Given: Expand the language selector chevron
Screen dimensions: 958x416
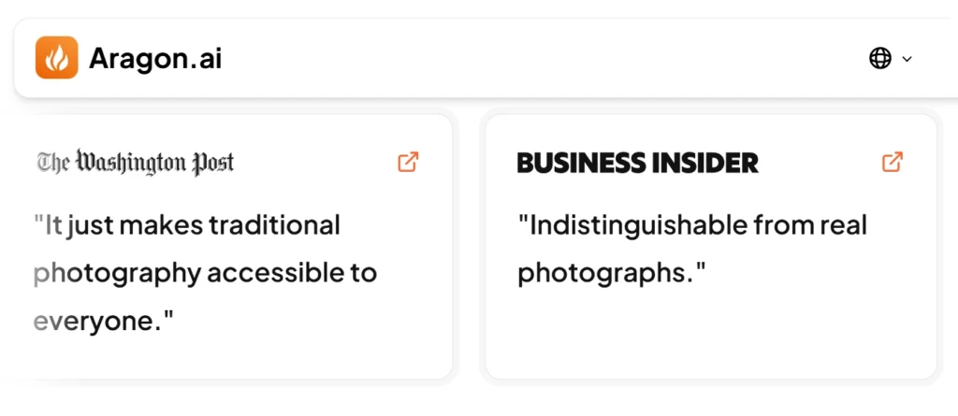Looking at the screenshot, I should coord(907,60).
